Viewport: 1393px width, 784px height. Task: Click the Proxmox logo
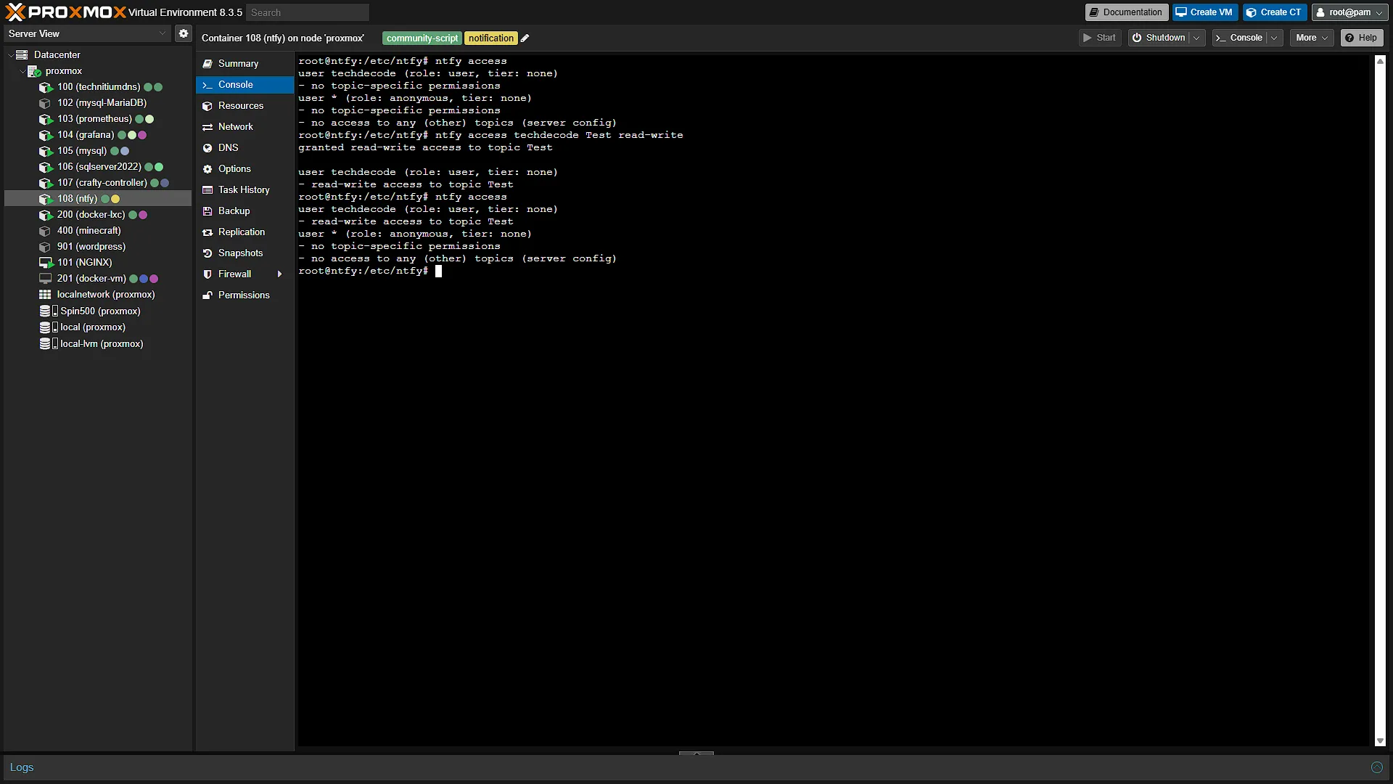click(x=65, y=12)
